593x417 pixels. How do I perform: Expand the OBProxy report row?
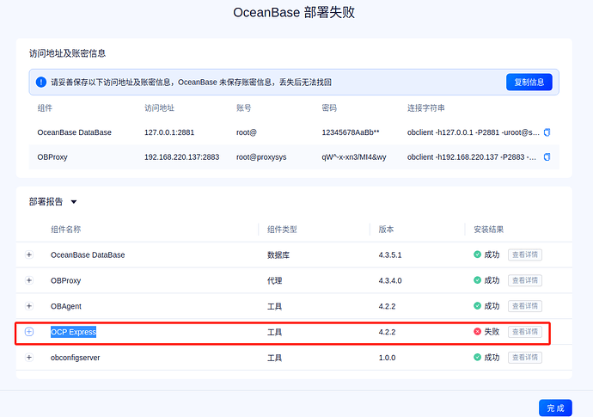(x=29, y=280)
